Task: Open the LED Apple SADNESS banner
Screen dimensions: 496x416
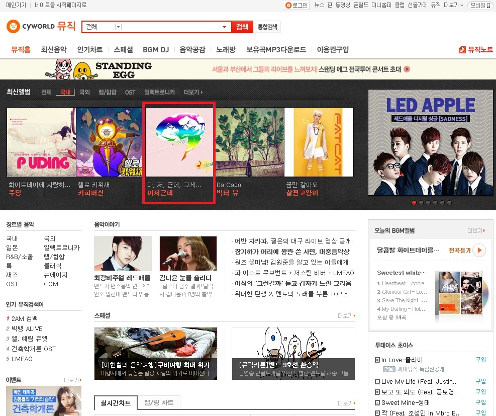Action: (431, 142)
